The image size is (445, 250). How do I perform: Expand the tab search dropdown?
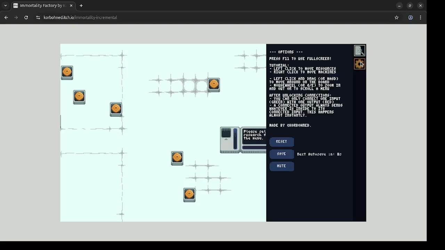[5, 6]
